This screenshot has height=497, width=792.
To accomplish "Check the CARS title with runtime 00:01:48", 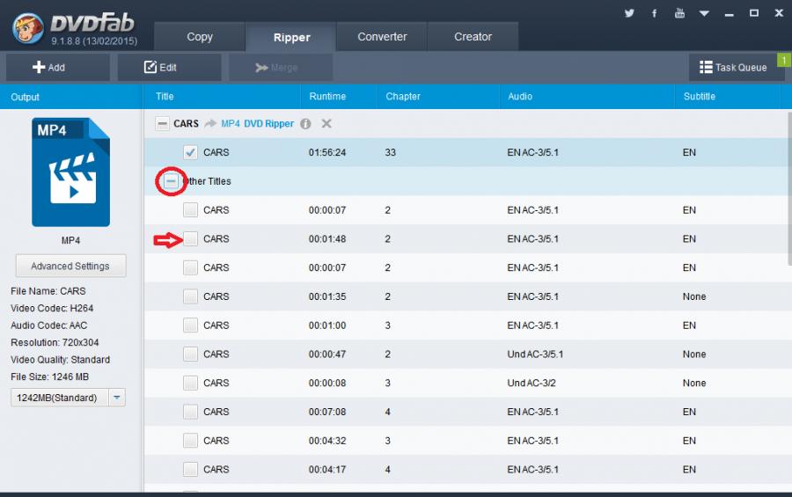I will (190, 238).
